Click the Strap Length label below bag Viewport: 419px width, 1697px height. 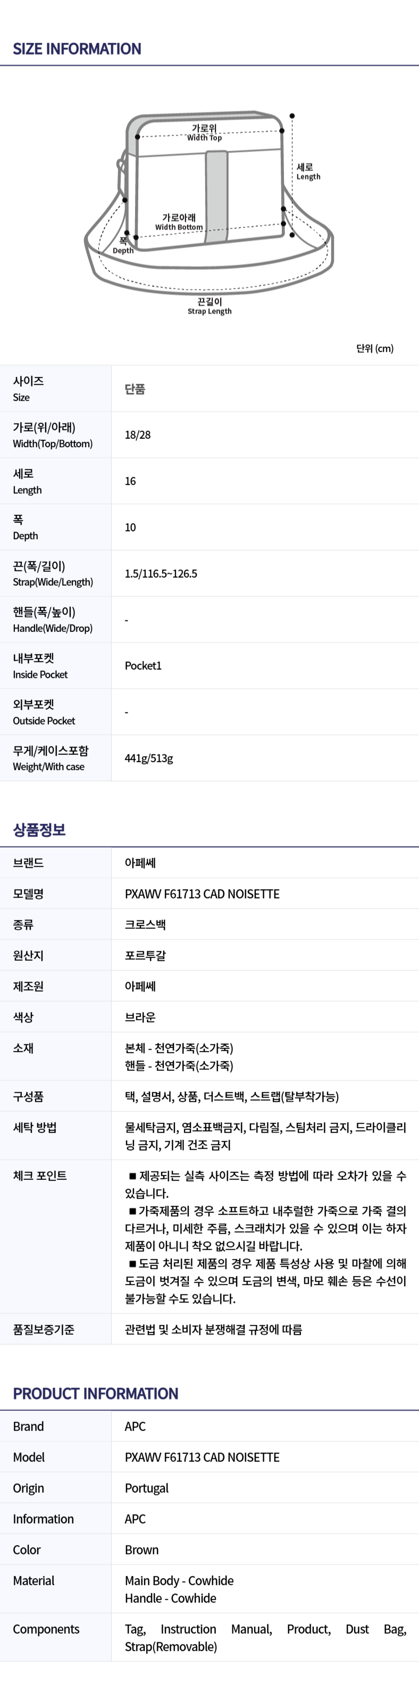click(209, 306)
